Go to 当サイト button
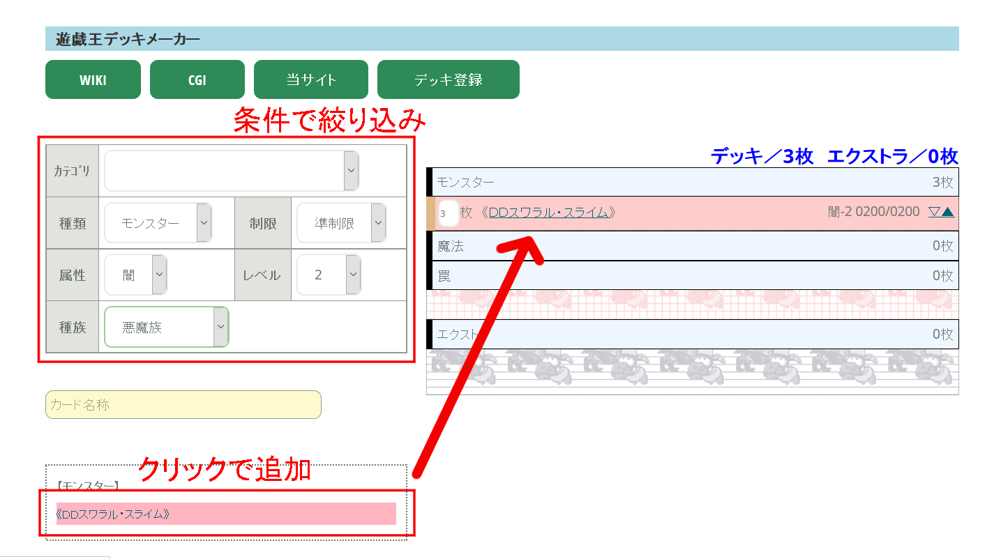Screen dimensions: 1001x559 311,79
